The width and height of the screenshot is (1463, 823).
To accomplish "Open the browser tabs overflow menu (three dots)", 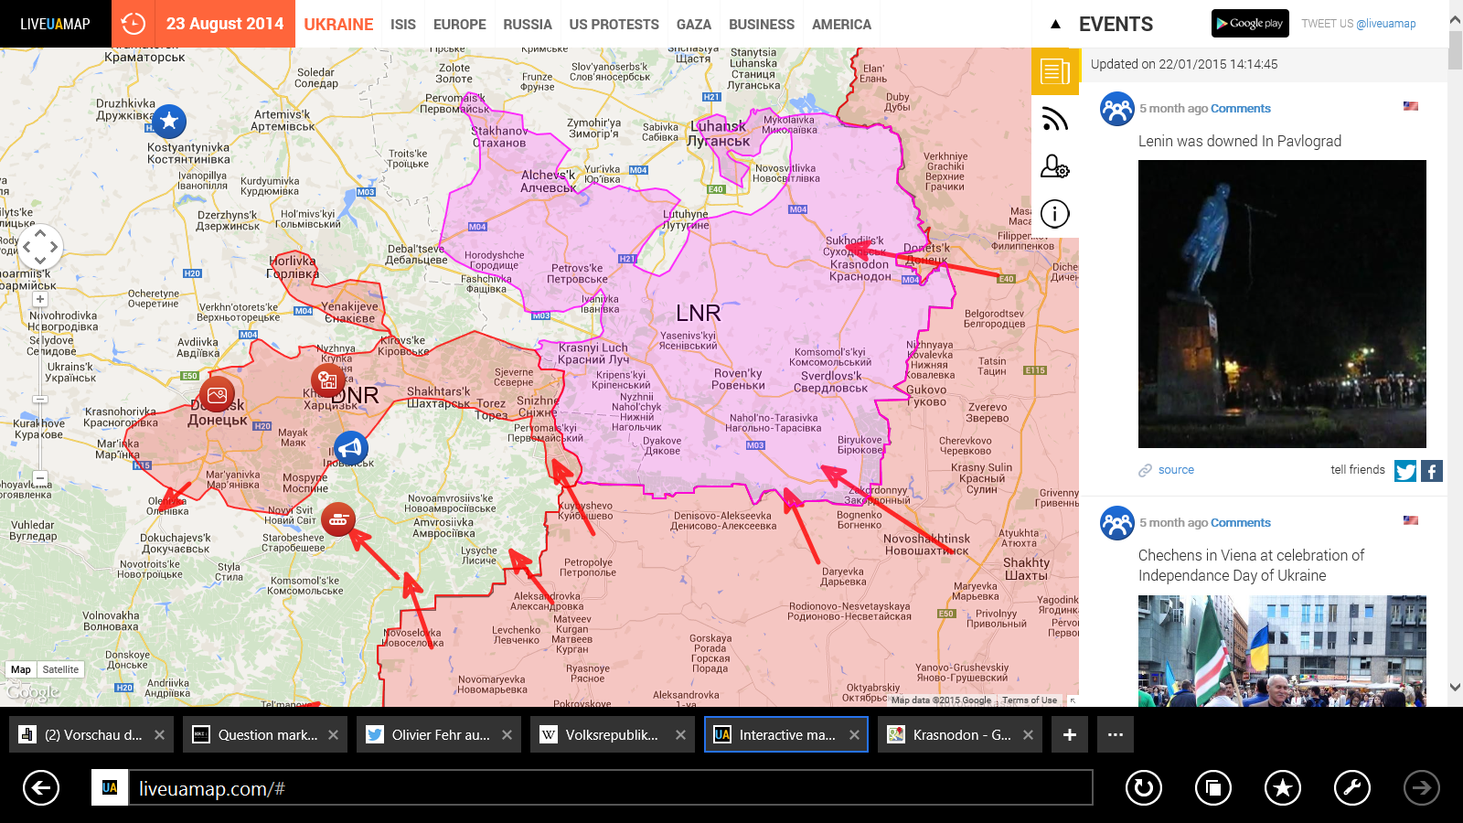I will tap(1116, 734).
